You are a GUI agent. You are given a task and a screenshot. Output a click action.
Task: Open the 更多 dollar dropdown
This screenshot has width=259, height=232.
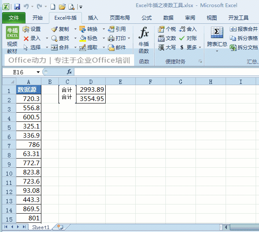[x=190, y=48]
